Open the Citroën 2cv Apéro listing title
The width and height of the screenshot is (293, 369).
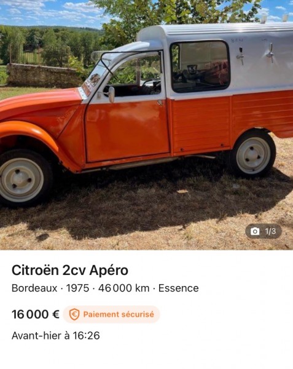tap(70, 270)
